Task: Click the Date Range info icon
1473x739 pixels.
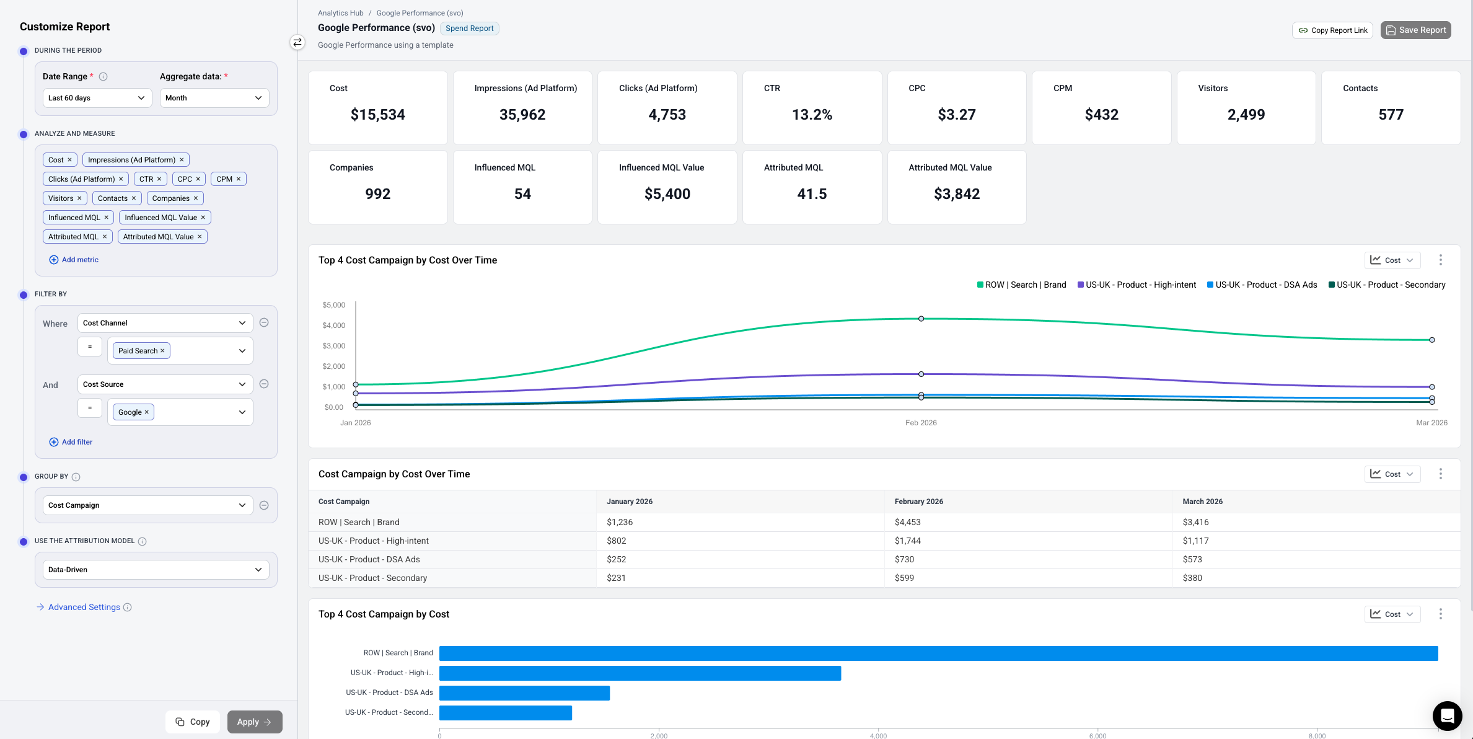Action: tap(103, 77)
